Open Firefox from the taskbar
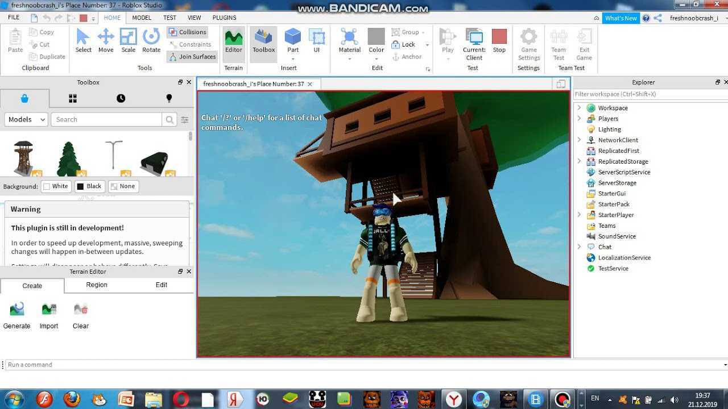Viewport: 728px width, 409px height. tap(72, 399)
